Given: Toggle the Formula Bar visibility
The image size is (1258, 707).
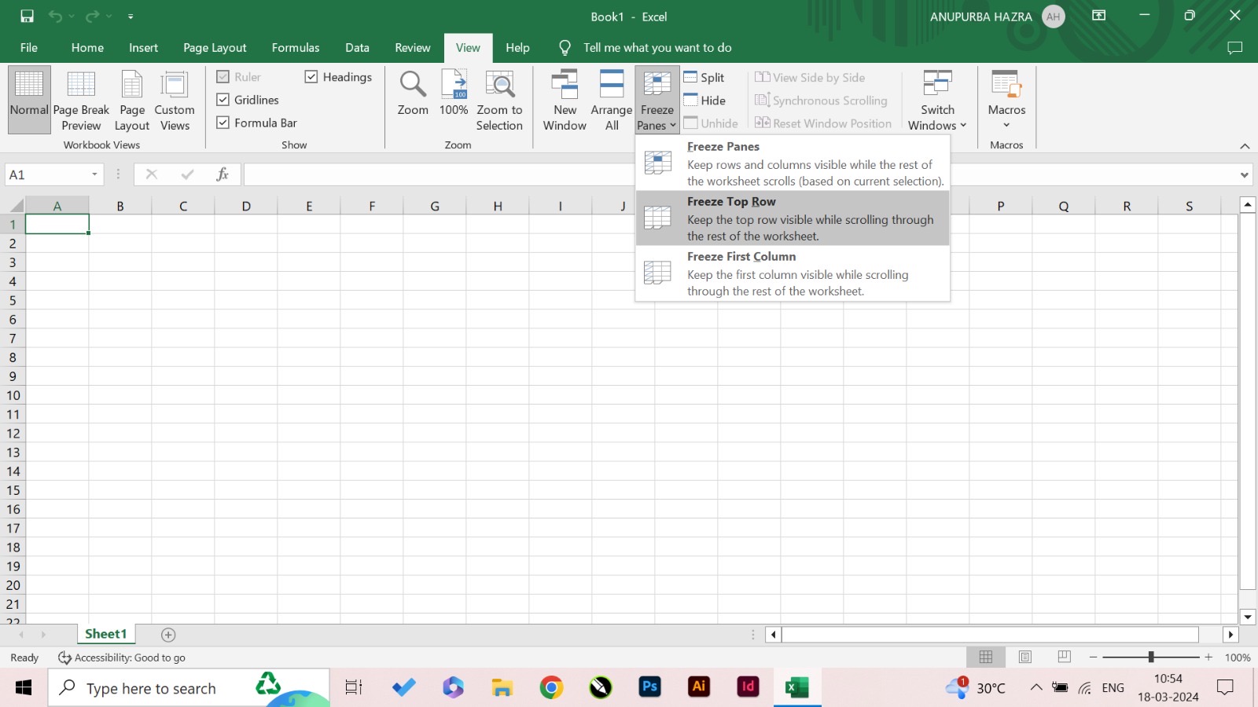Looking at the screenshot, I should pyautogui.click(x=224, y=123).
